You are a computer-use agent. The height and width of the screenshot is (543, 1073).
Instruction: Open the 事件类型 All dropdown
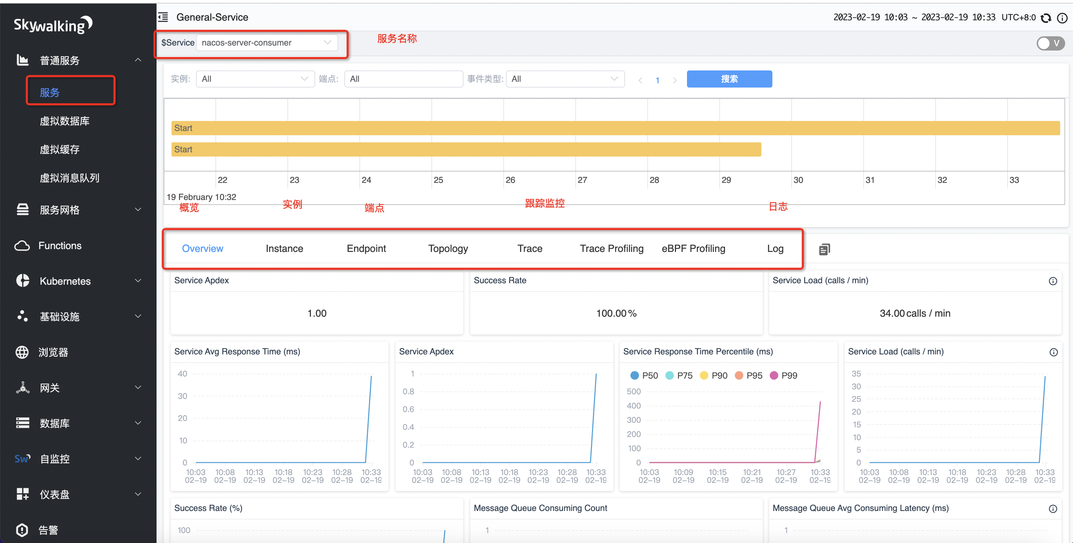click(x=565, y=79)
